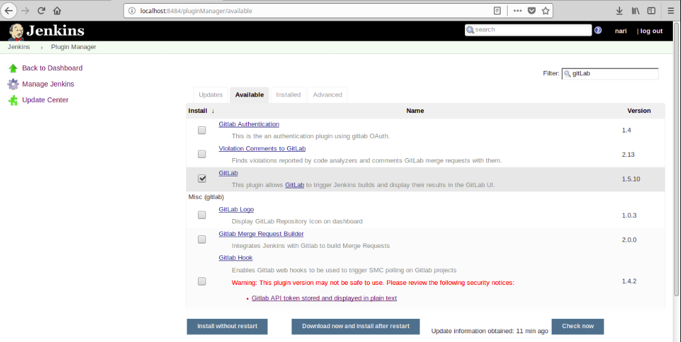
Task: Open inline GitLab link in plugin description
Action: click(x=295, y=185)
